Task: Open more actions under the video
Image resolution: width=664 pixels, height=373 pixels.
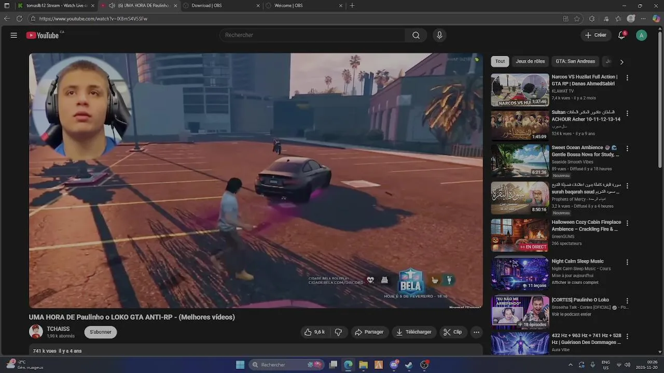Action: pos(476,332)
